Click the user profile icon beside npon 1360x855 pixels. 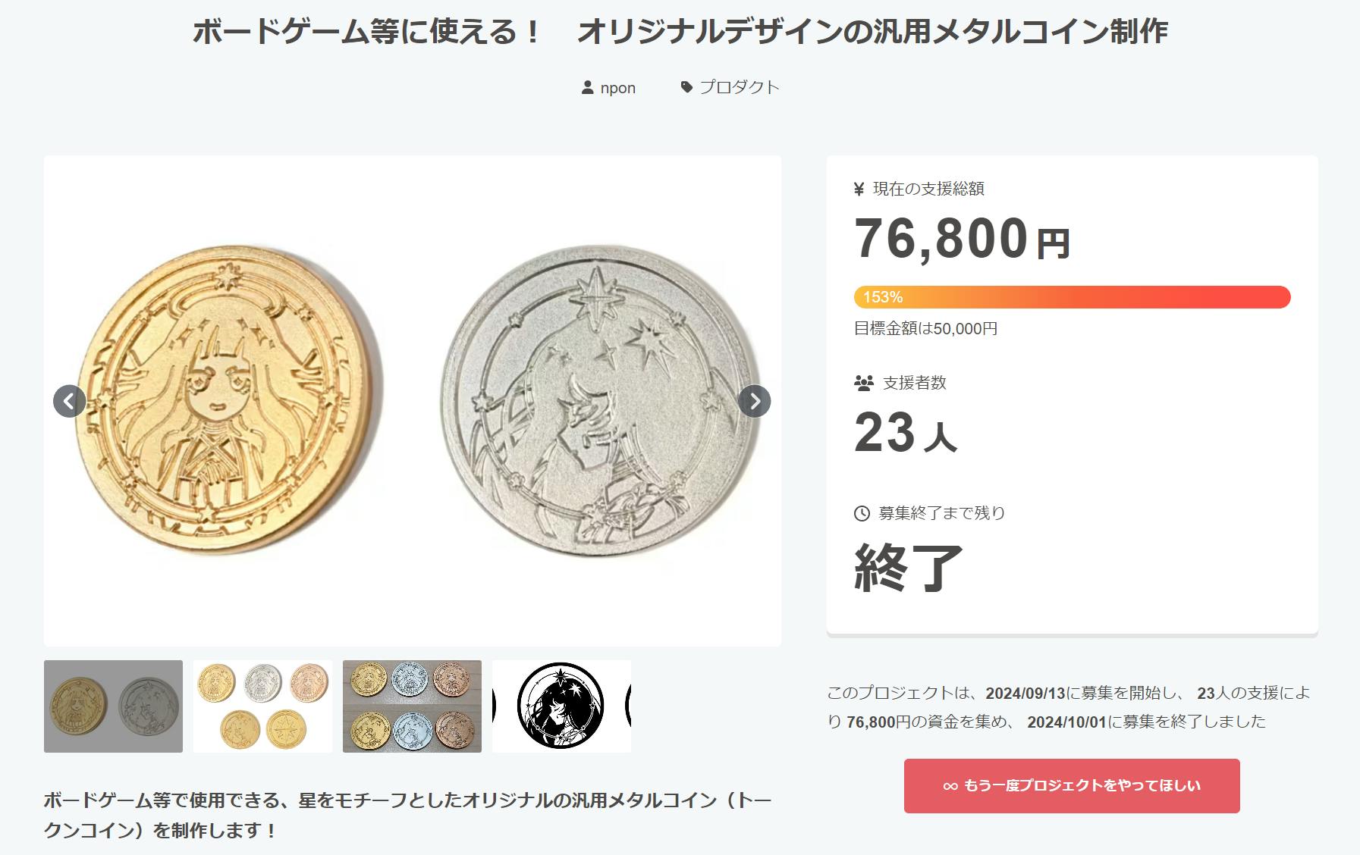click(x=587, y=88)
